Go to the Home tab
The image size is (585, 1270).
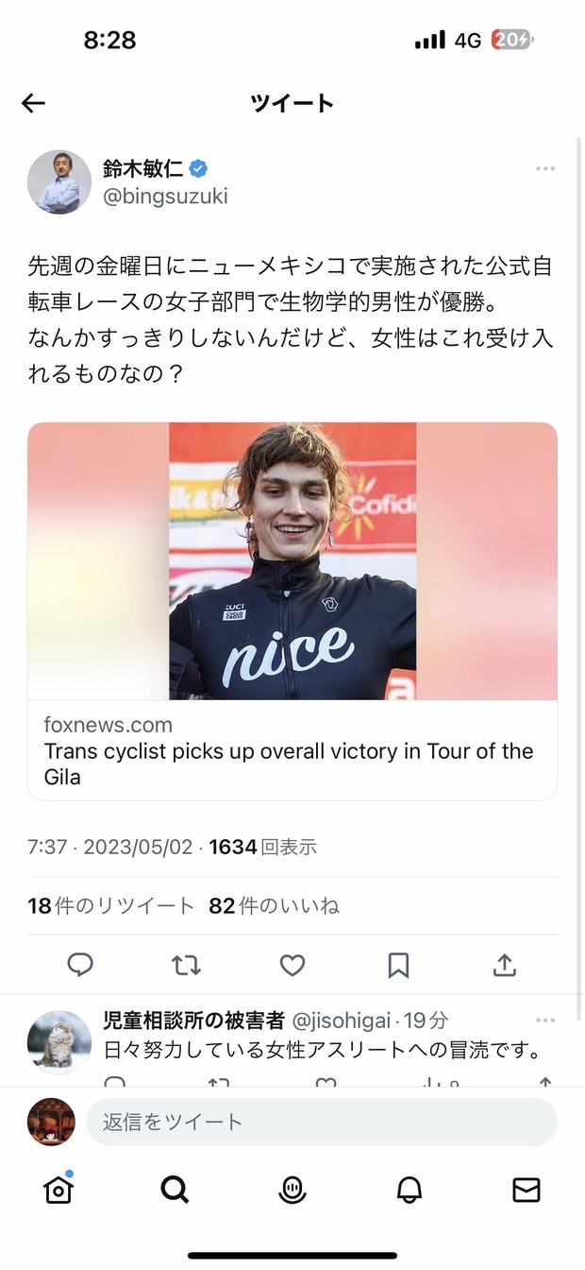point(58,1190)
